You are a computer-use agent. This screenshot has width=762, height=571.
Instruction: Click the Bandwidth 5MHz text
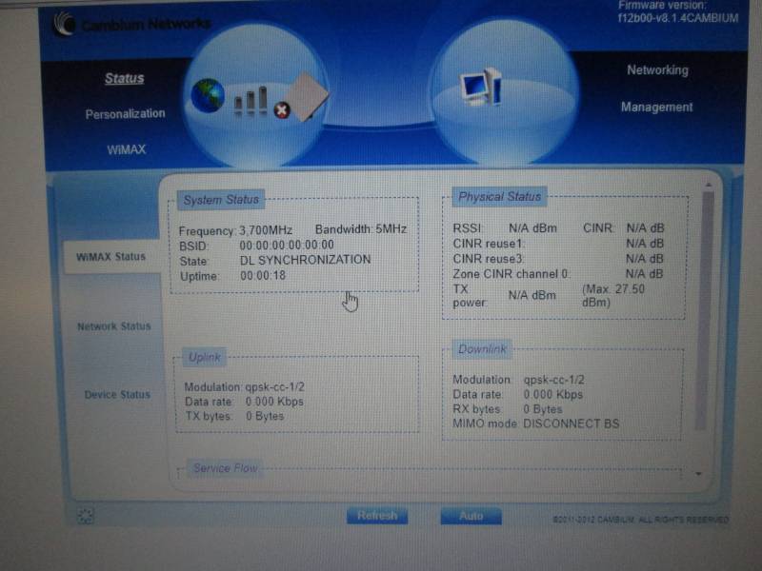(x=361, y=229)
